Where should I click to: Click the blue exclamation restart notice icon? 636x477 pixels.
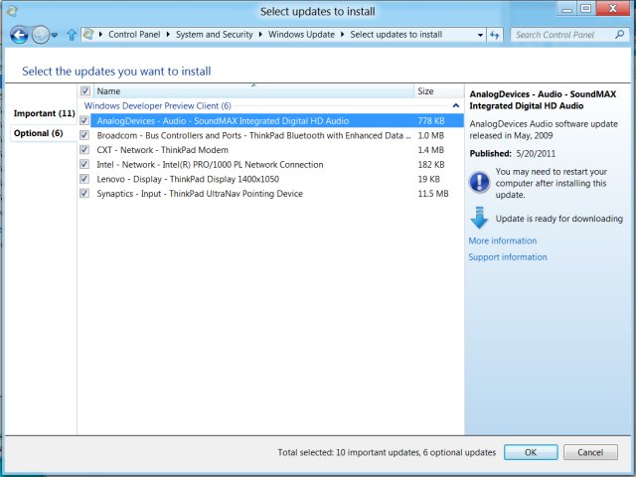coord(479,182)
